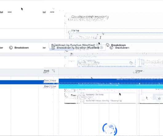The width and height of the screenshot is (163, 136).
Task: Select the Android Devices property checkbox icon
Action: (x=82, y=95)
